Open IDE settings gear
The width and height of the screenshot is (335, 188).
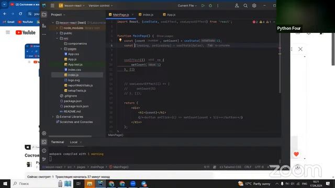[254, 6]
